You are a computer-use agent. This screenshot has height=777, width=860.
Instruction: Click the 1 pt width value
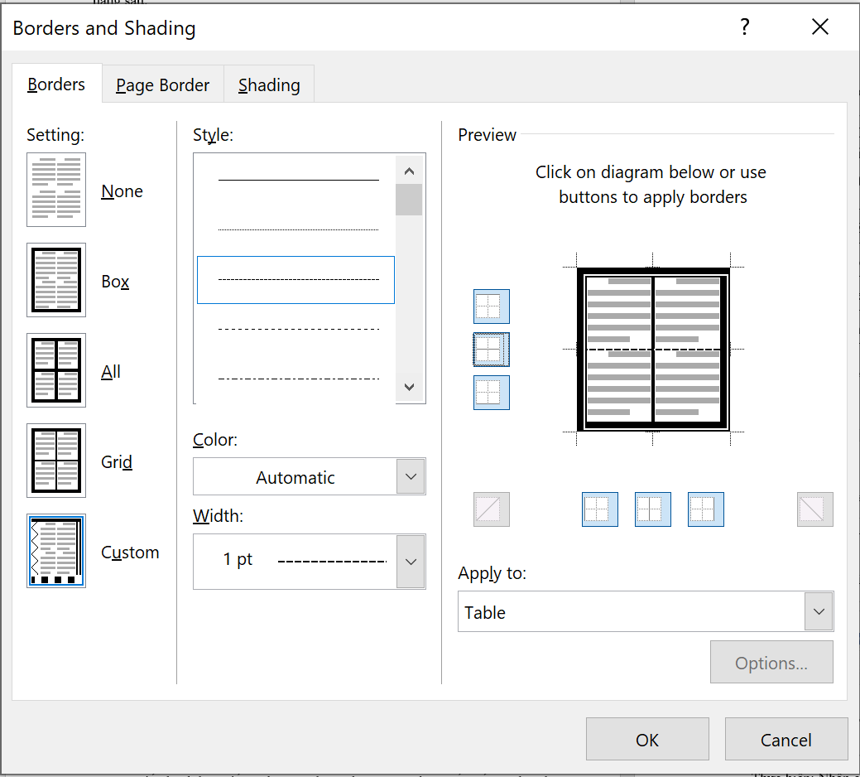click(x=238, y=559)
